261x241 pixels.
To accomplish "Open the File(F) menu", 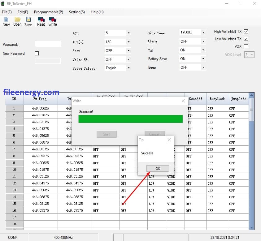I will coord(7,12).
